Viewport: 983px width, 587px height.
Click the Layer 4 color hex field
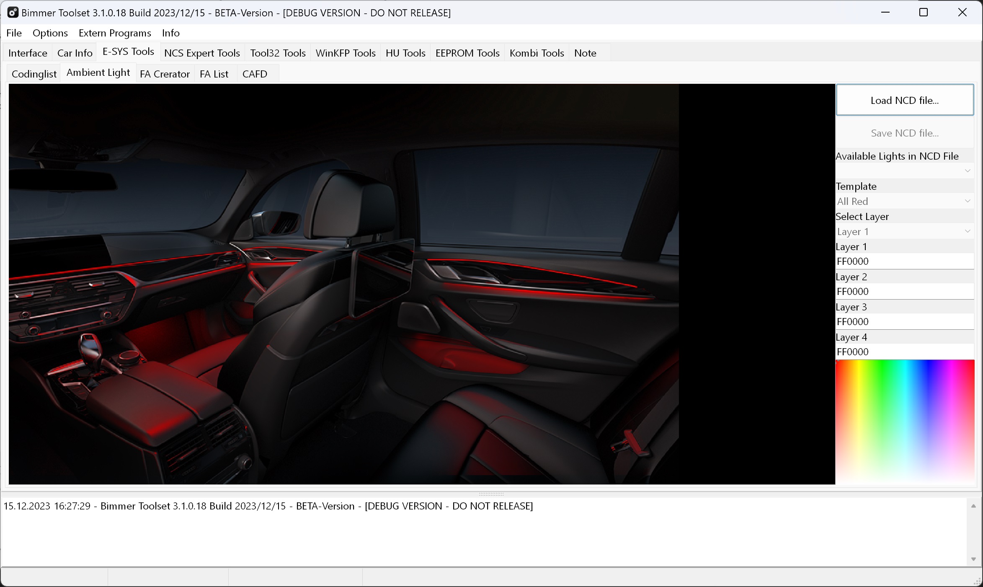pos(905,352)
